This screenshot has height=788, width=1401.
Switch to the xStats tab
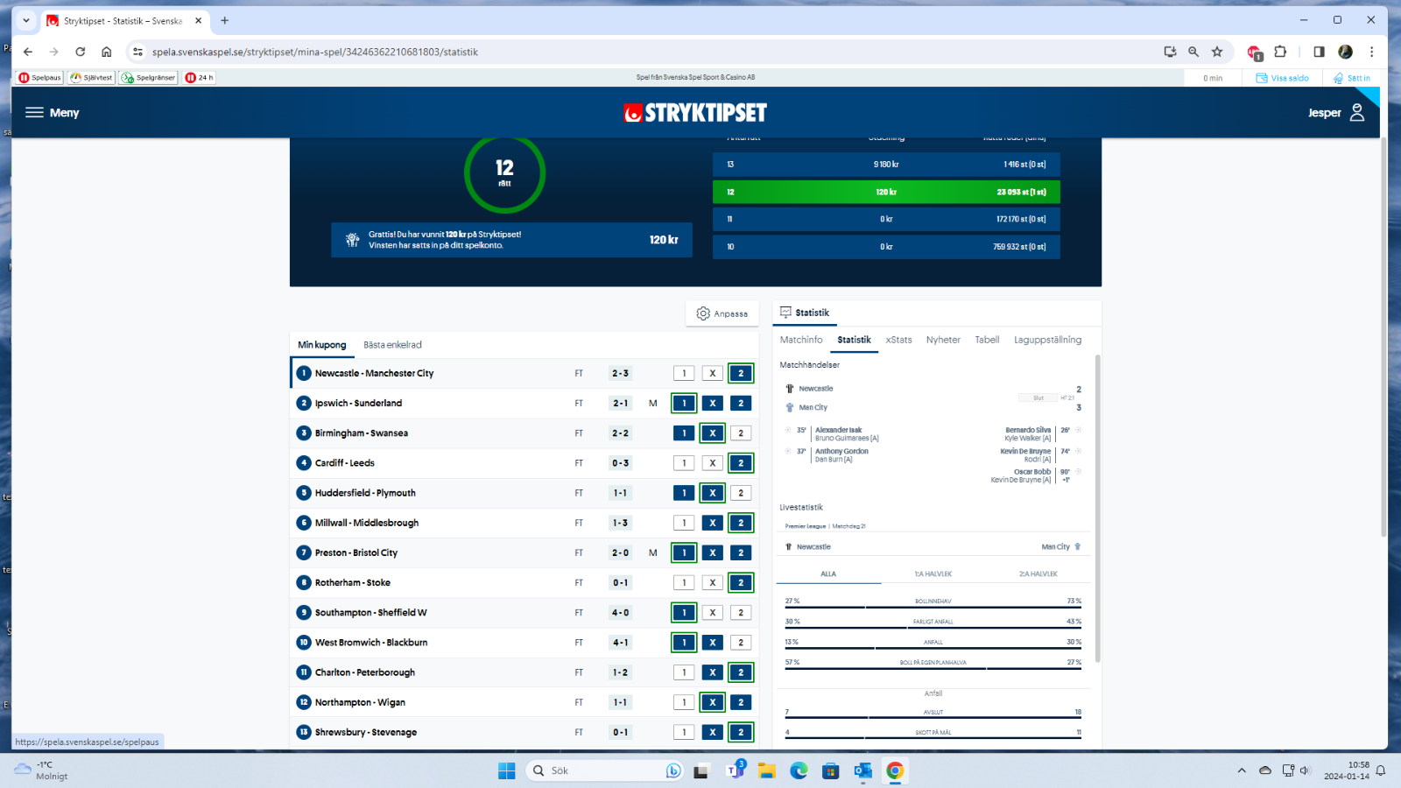[x=898, y=340]
